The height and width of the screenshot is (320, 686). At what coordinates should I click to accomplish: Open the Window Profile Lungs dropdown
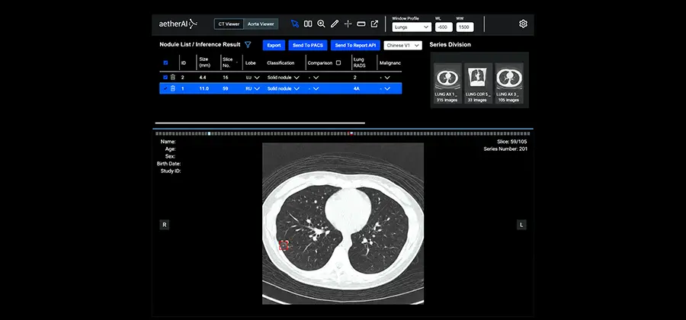coord(412,27)
